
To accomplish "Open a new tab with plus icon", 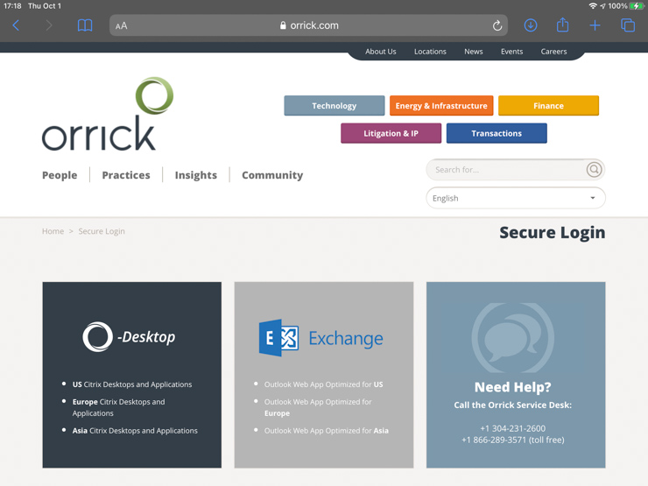I will (x=595, y=25).
